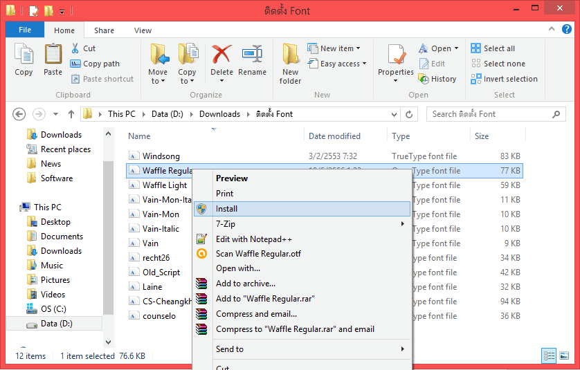Click Invert selection in the ribbon
Image resolution: width=580 pixels, height=370 pixels.
pos(505,79)
